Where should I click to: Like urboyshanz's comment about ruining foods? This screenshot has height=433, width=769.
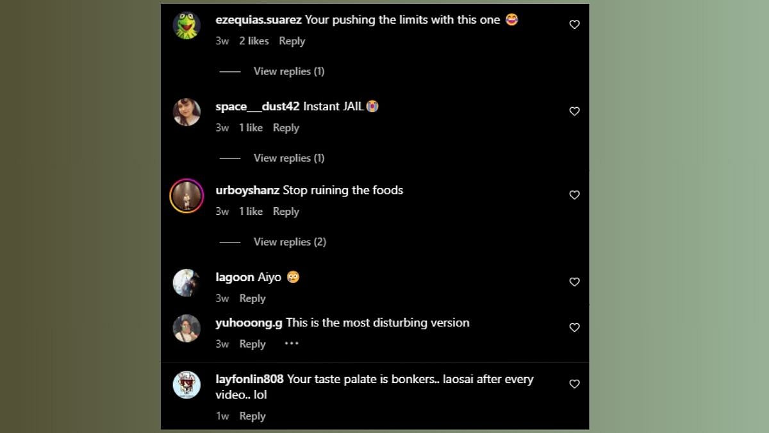coord(574,195)
